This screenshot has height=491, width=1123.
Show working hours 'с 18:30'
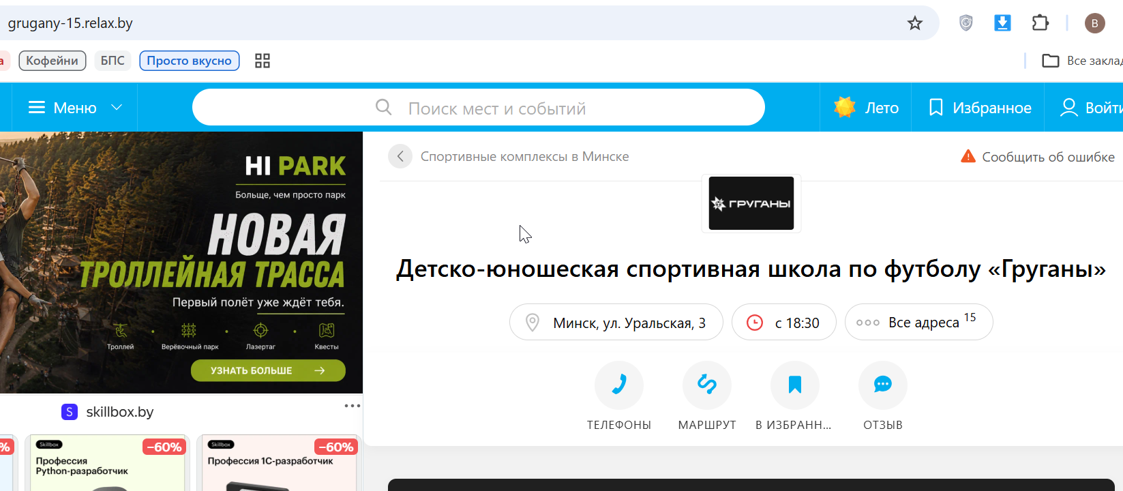784,322
